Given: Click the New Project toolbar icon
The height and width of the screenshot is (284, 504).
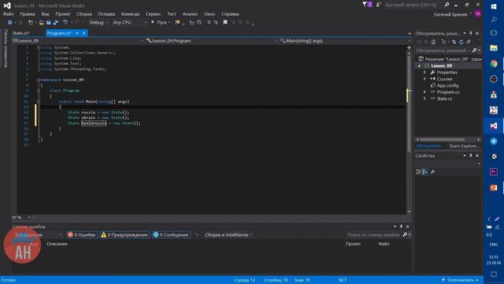Looking at the screenshot, I should [x=30, y=23].
